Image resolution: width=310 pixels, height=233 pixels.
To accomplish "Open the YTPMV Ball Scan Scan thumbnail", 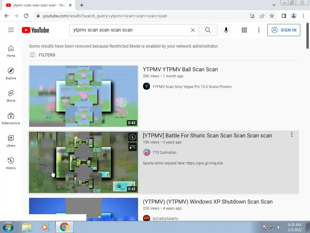I will pos(84,96).
